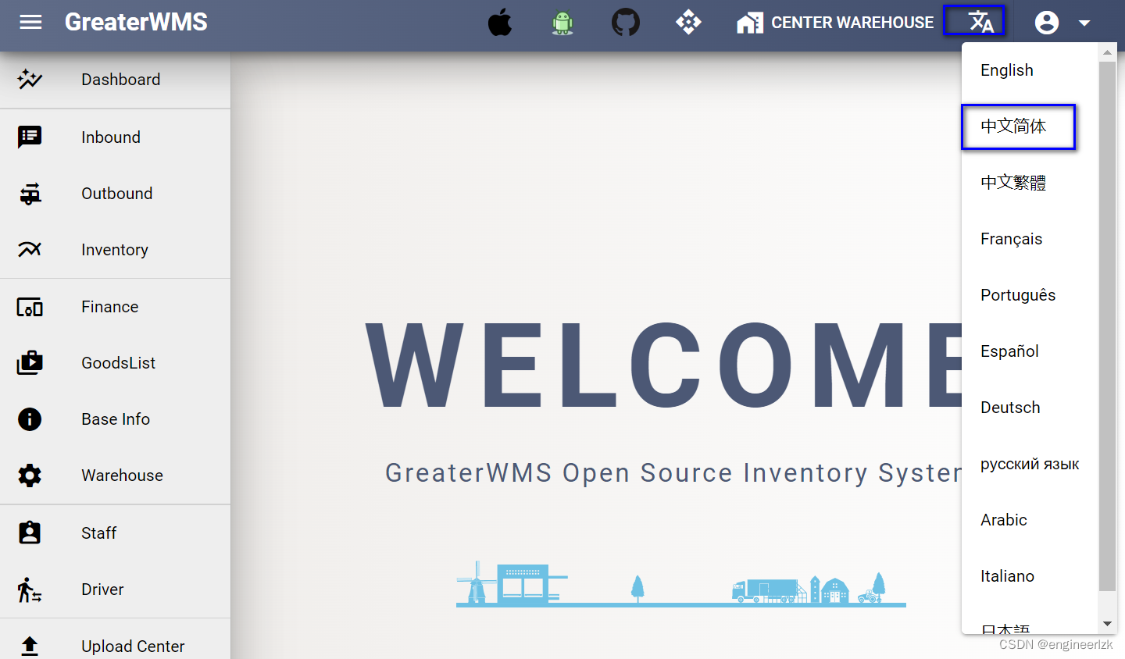This screenshot has height=659, width=1125.
Task: Select Arabic language
Action: [1030, 520]
